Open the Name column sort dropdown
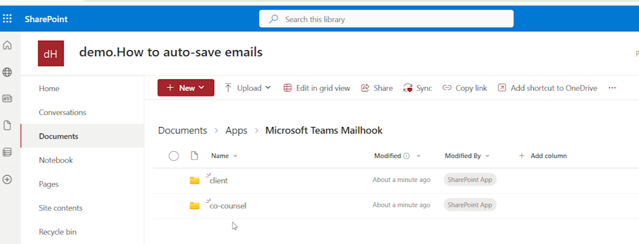Screen dimensions: 639x244 click(235, 156)
